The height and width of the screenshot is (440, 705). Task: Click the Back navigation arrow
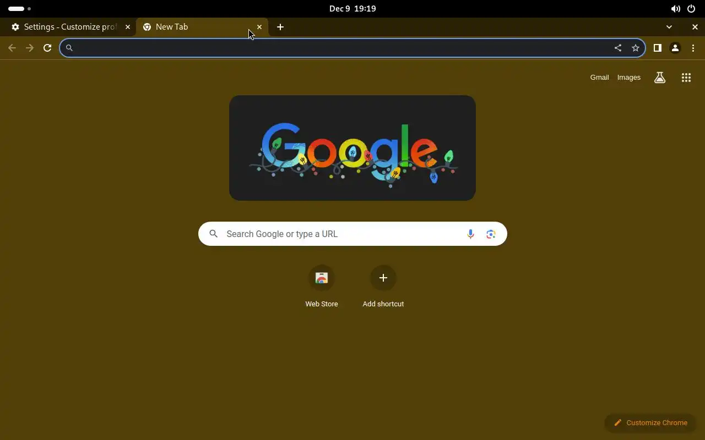(x=12, y=48)
